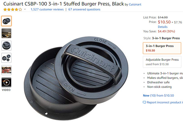View New (10) from $10.50 offers

tap(158, 96)
